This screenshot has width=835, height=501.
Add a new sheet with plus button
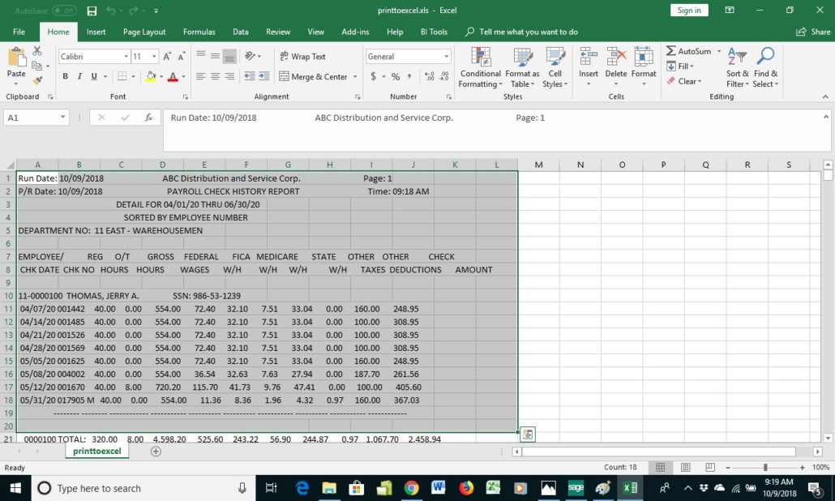click(x=156, y=452)
